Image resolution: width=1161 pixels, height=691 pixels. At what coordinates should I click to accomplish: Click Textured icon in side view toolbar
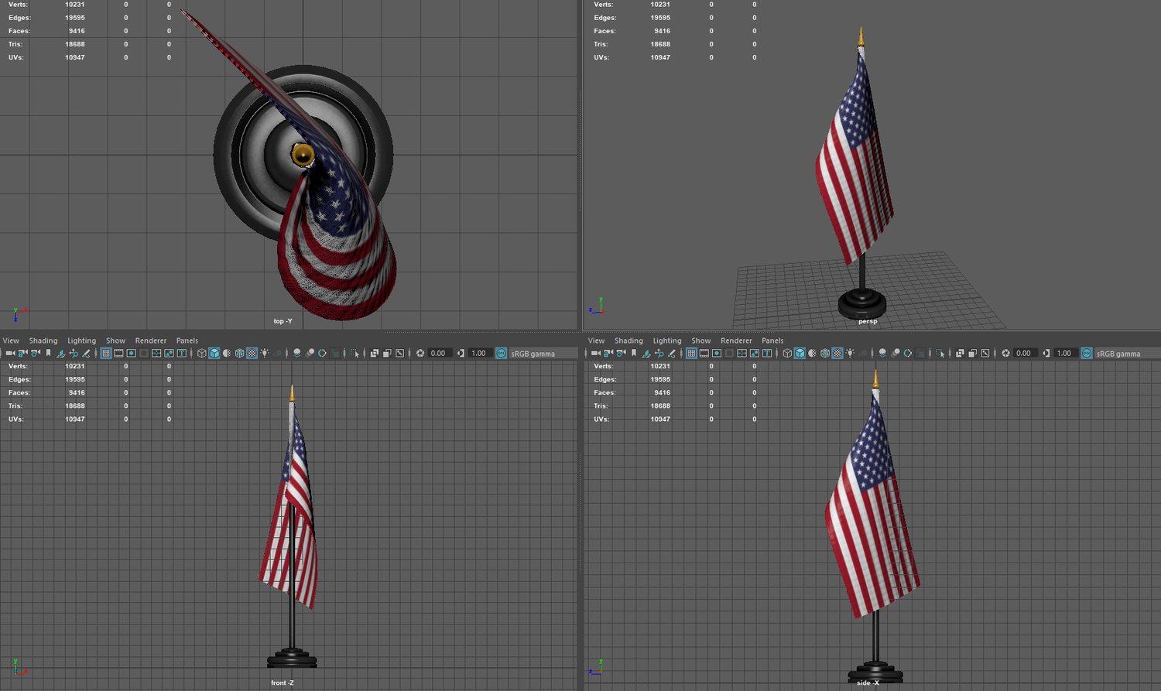[x=837, y=353]
